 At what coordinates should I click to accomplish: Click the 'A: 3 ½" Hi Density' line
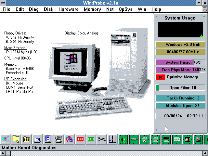(20, 37)
